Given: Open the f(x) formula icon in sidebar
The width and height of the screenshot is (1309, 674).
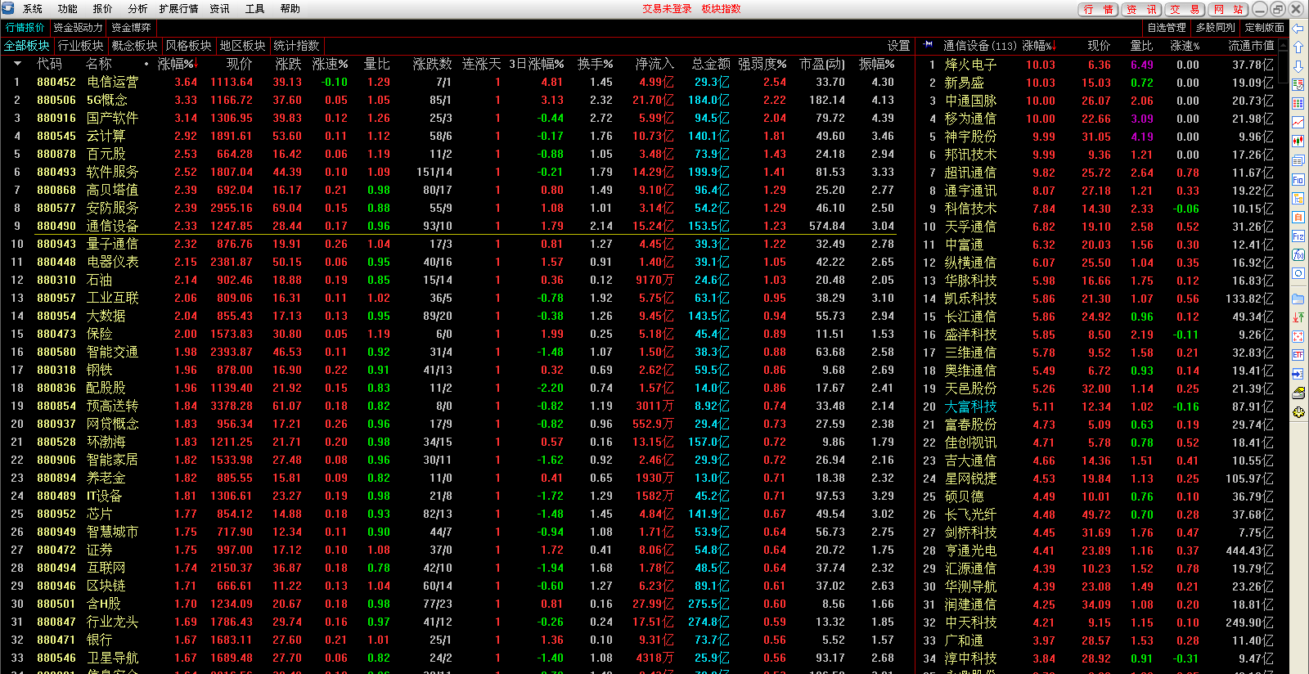Looking at the screenshot, I should point(1298,254).
